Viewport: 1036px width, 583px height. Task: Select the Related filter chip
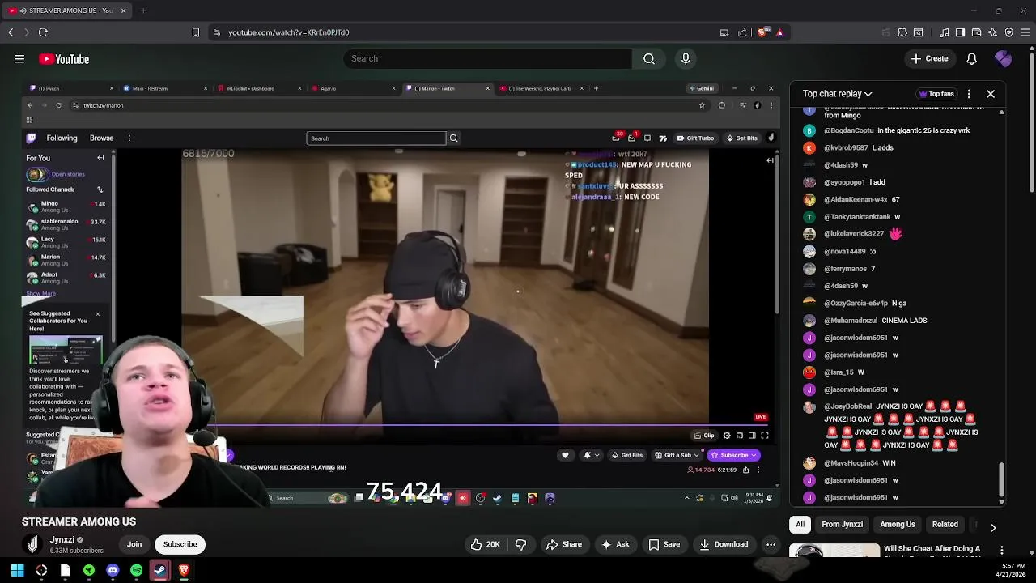coord(945,524)
